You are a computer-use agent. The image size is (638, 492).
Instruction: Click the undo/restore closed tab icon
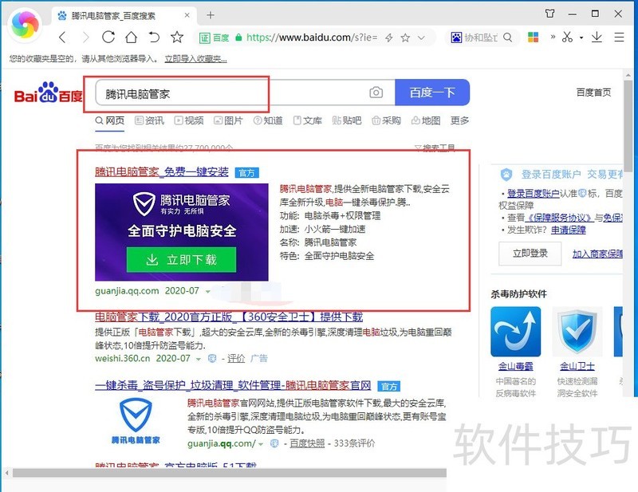coord(154,37)
